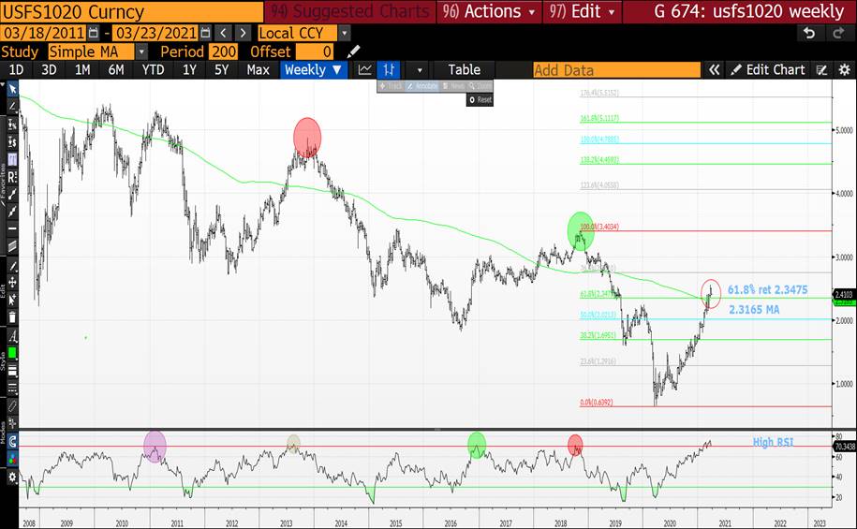
Task: Toggle the News overlay button
Action: click(x=453, y=86)
